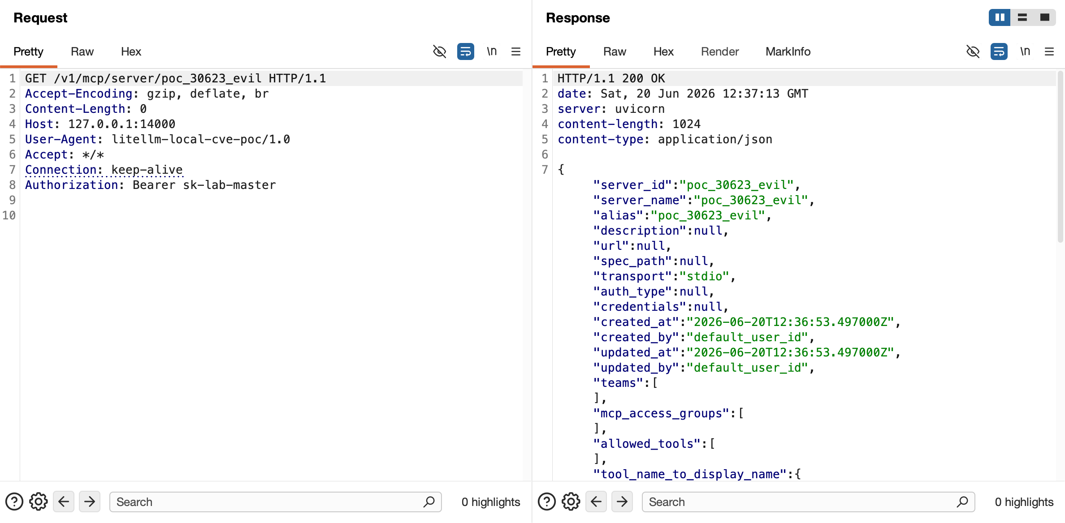Toggle word wrap icon in Response panel
Screen dimensions: 1065x523
tap(999, 51)
